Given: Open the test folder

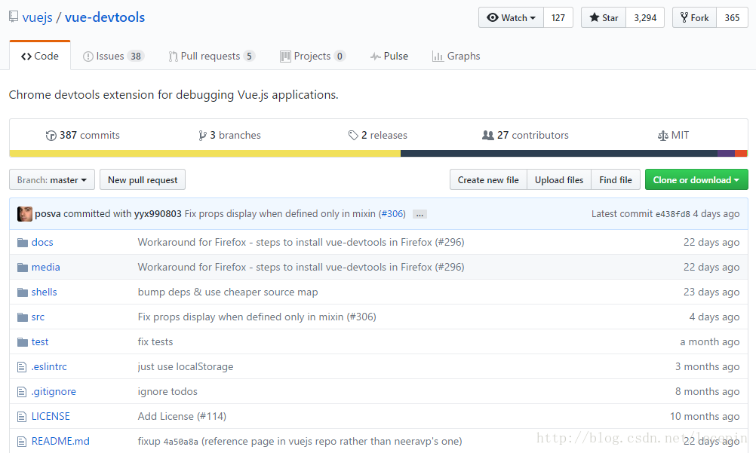Looking at the screenshot, I should 40,342.
